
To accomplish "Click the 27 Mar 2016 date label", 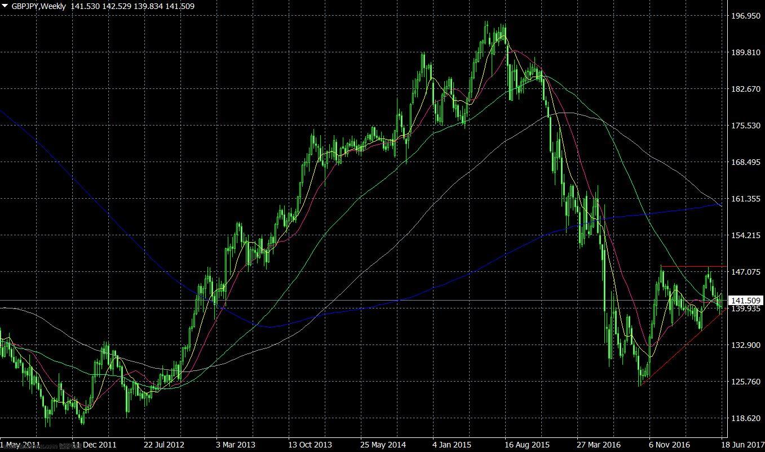I will [x=600, y=445].
